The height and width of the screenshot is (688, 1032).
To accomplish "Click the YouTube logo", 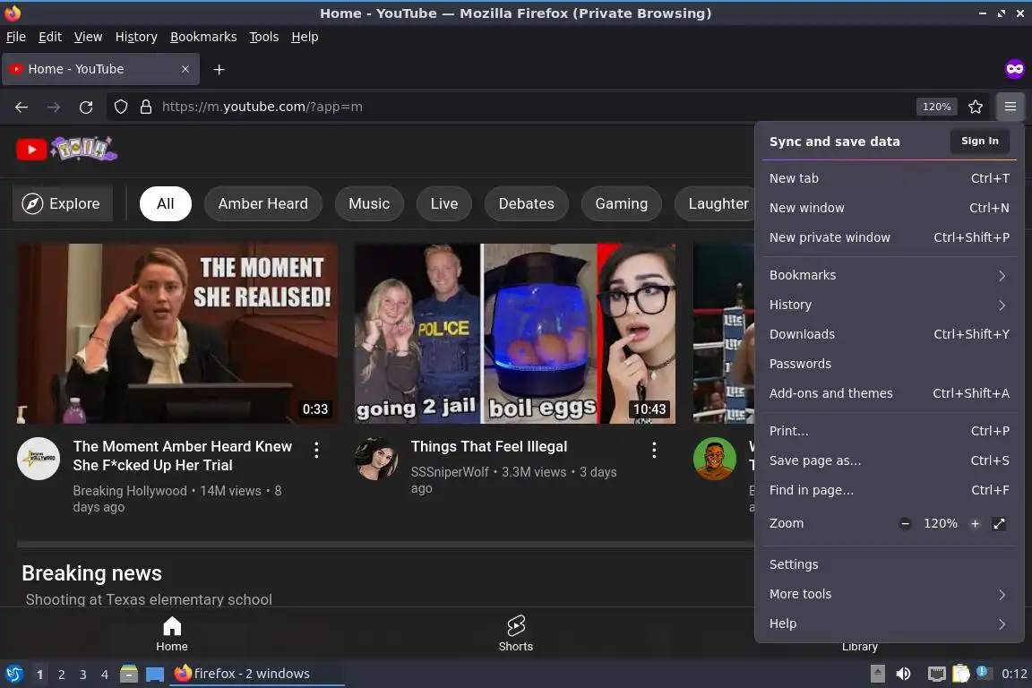I will point(31,150).
